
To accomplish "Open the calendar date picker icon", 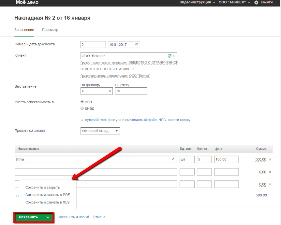I will (137, 45).
